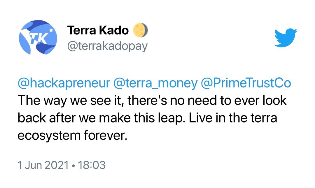Click the moon emoji beside Terra Kado
This screenshot has width=315, height=188.
(140, 30)
